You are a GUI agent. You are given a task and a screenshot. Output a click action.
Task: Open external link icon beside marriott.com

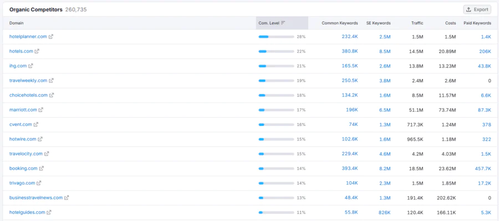point(40,110)
